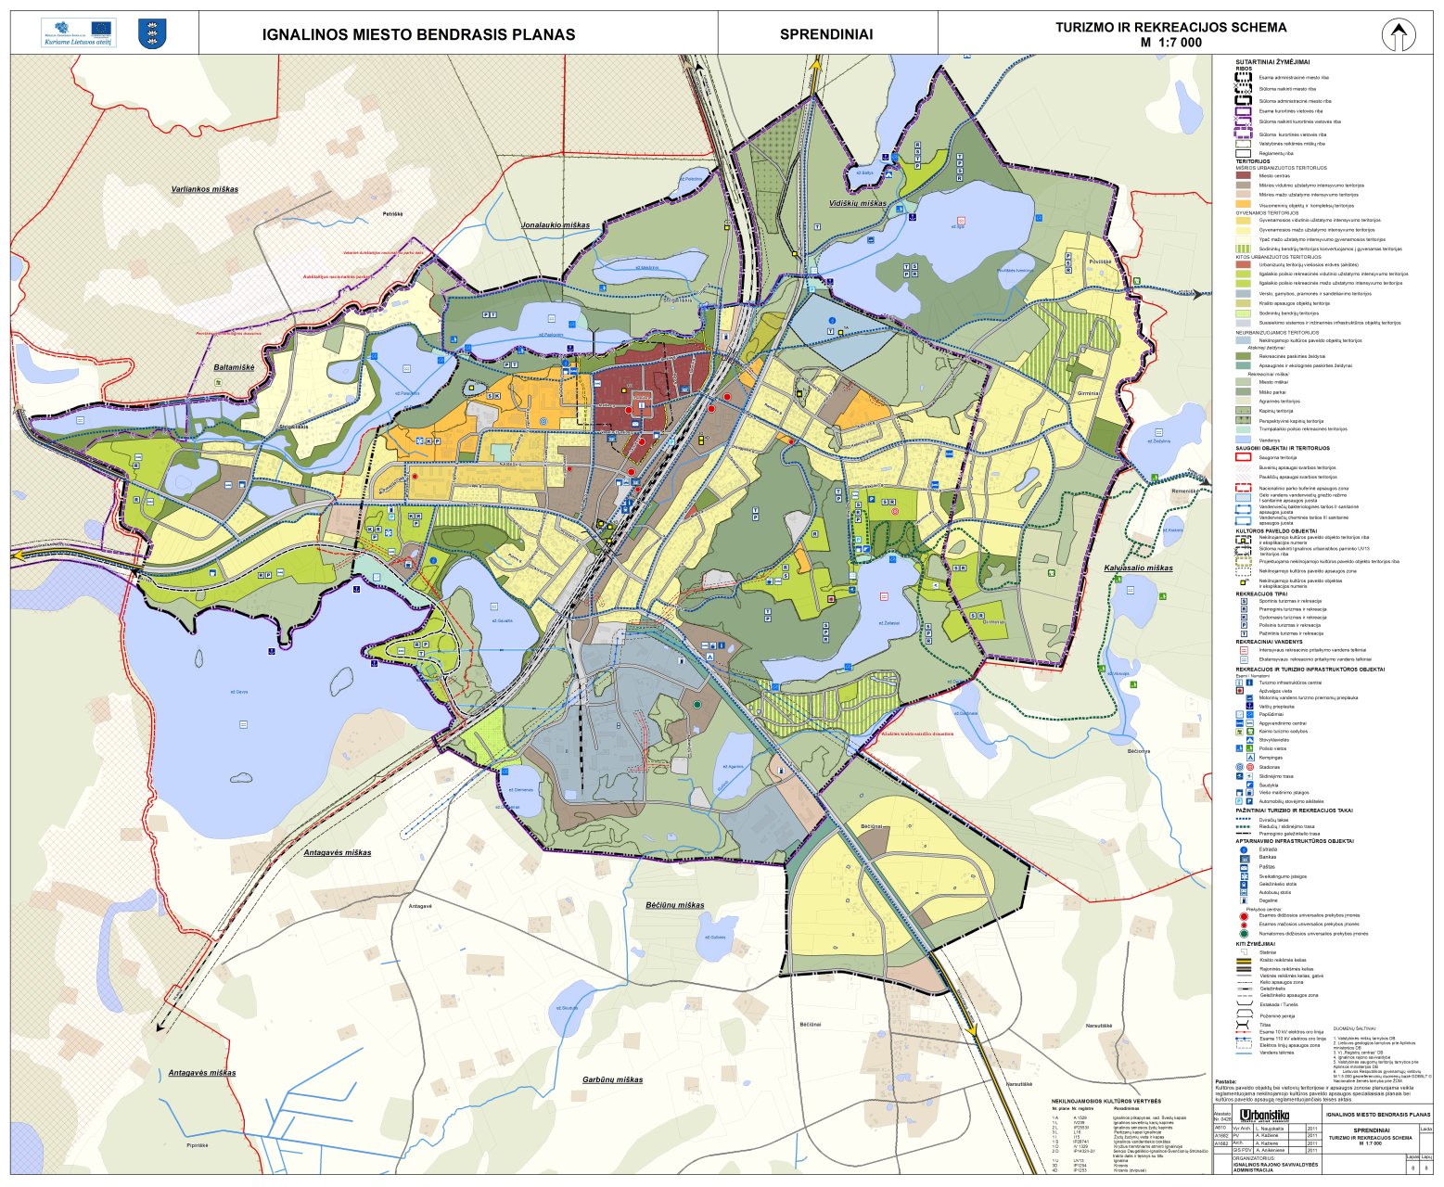Image resolution: width=1444 pixels, height=1187 pixels.
Task: Click the Autobusų stotis legend icon
Action: 1244,893
